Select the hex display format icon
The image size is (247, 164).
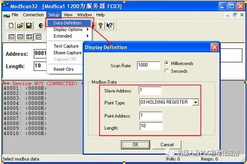[38, 37]
